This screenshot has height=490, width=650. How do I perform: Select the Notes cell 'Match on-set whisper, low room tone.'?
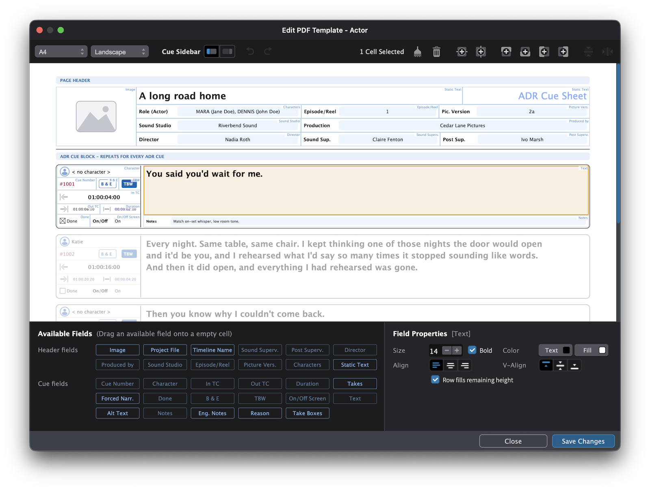[366, 221]
